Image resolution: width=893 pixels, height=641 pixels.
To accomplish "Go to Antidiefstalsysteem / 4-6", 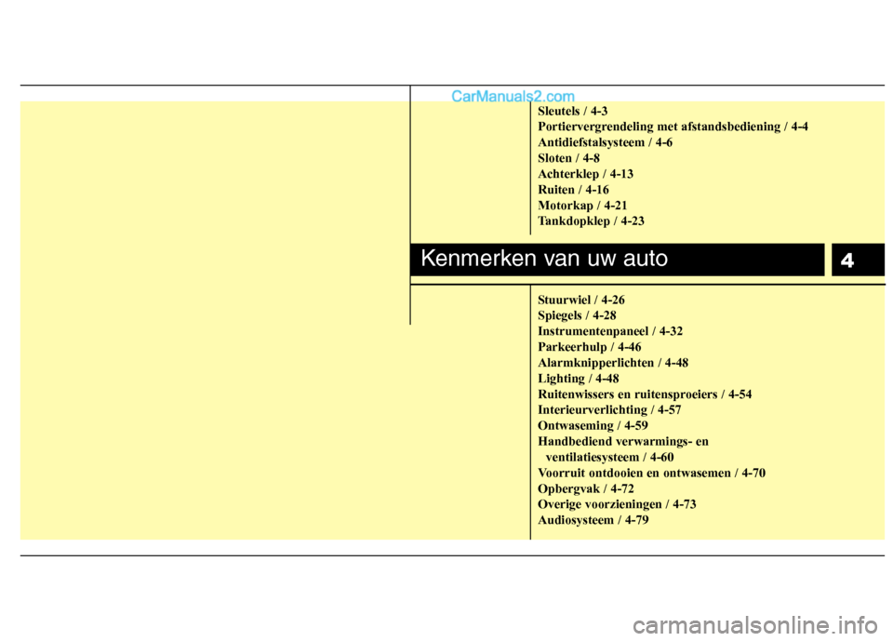I will [x=605, y=142].
